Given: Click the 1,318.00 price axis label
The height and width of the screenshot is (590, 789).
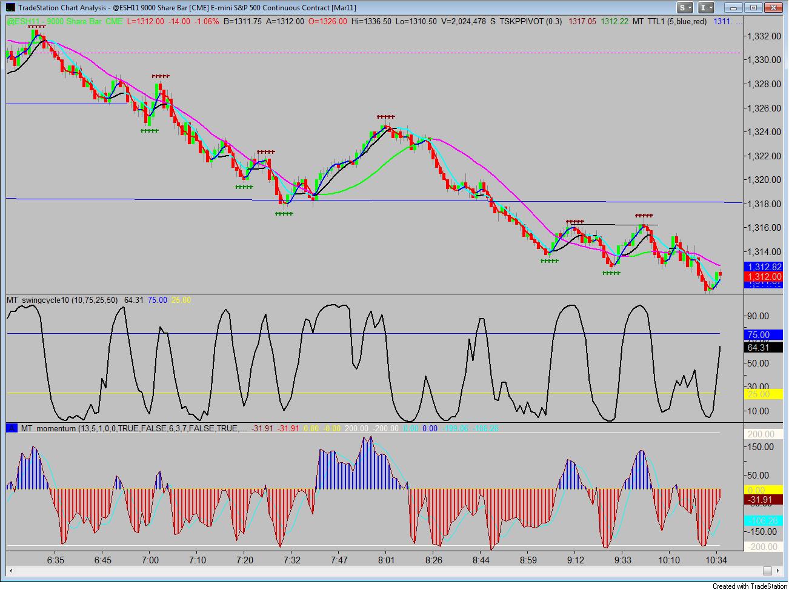Looking at the screenshot, I should tap(765, 204).
